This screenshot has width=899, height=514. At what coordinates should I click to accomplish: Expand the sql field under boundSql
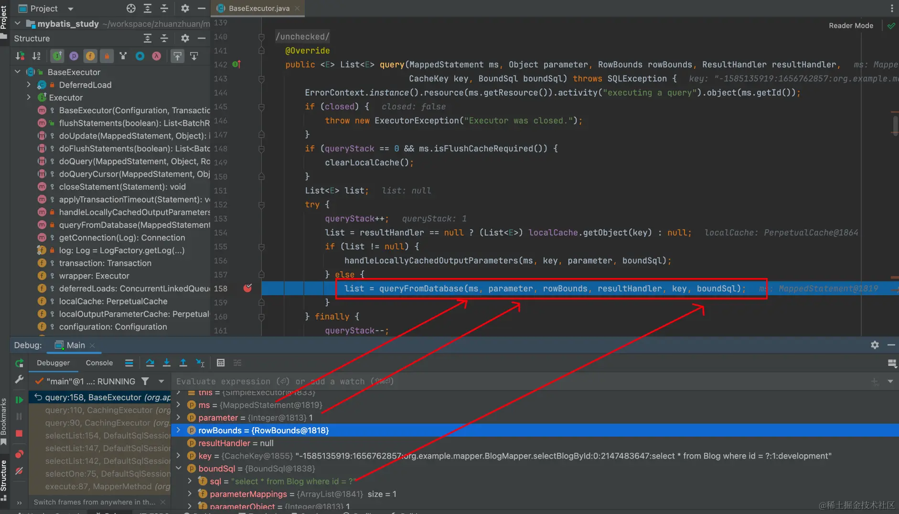pyautogui.click(x=190, y=481)
